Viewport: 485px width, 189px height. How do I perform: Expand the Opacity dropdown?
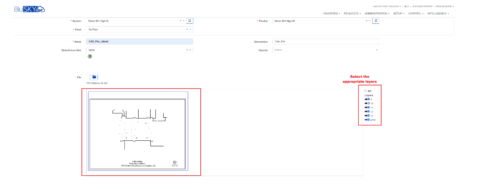click(x=377, y=50)
